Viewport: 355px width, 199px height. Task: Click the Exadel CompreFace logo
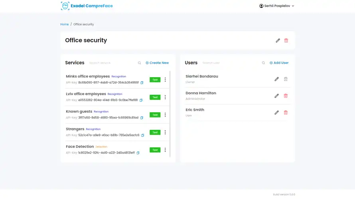coord(86,6)
